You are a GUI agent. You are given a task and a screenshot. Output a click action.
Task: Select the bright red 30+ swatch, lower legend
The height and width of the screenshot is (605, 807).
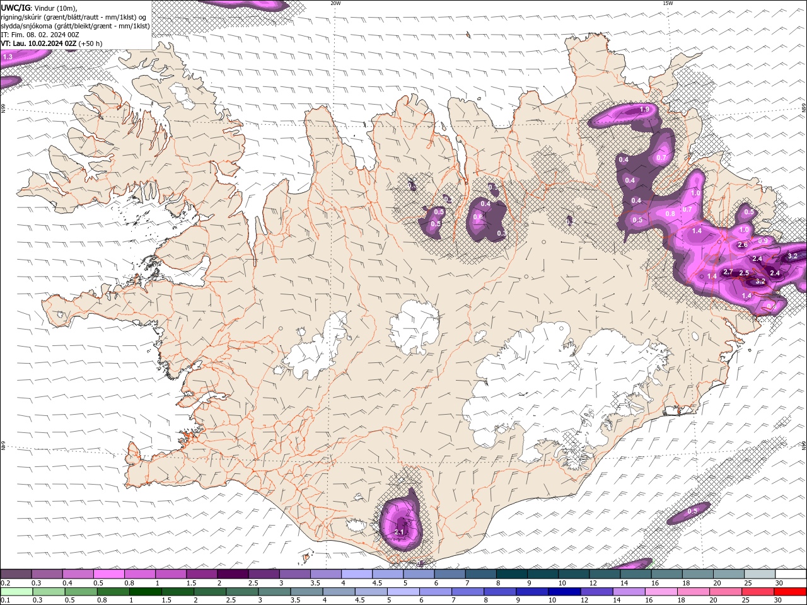pyautogui.click(x=791, y=592)
